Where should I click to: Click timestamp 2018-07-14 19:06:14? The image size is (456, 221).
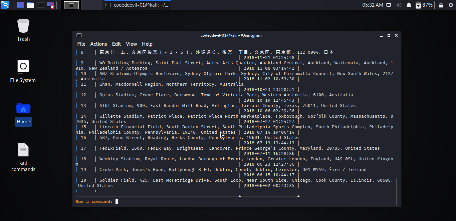tap(269, 132)
